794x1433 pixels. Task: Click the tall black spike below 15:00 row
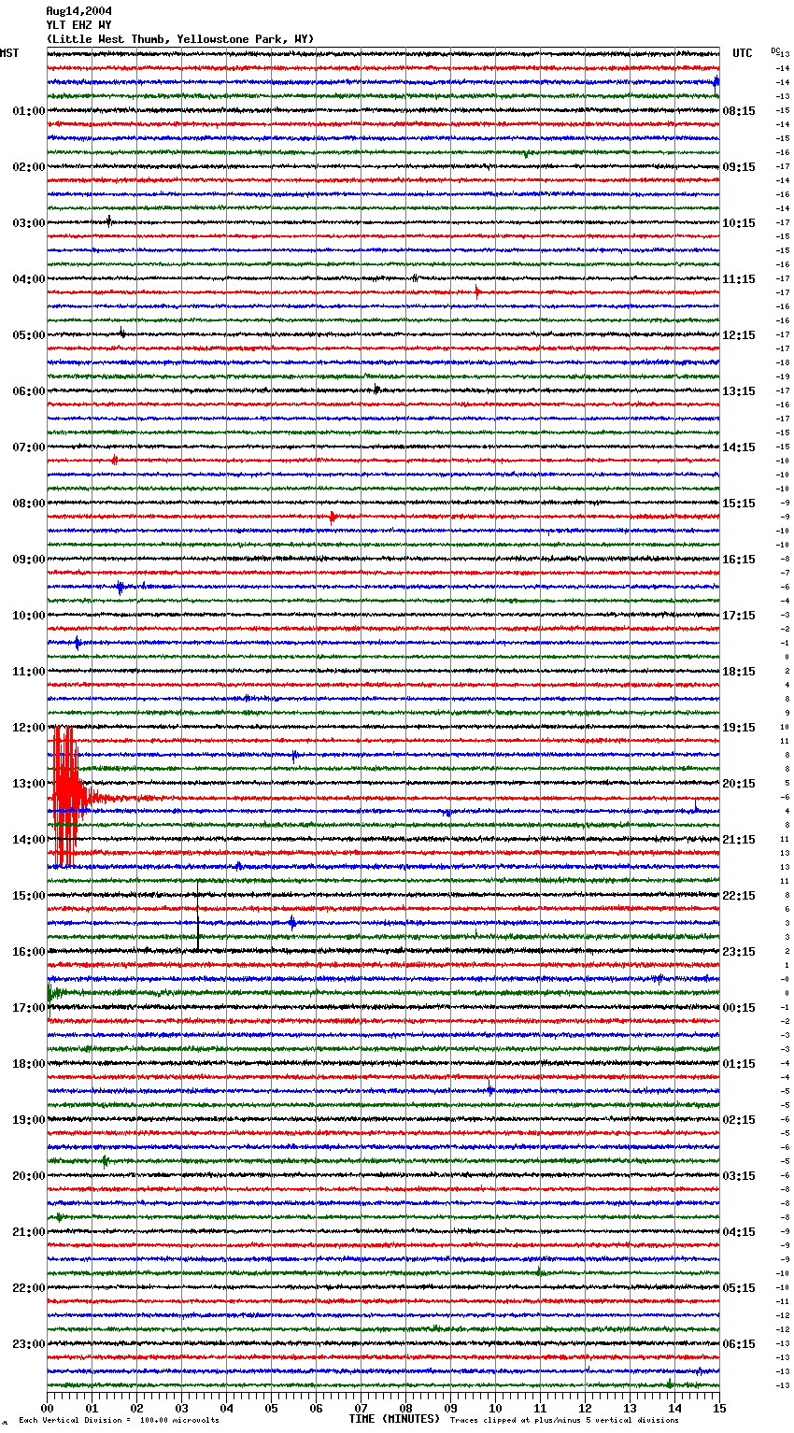198,915
